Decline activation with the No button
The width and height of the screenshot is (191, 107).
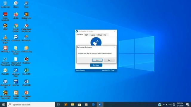(109, 60)
